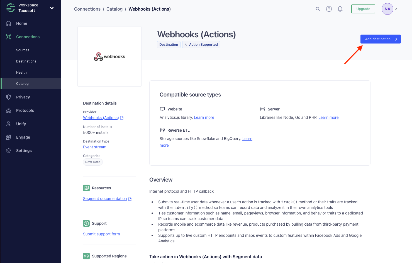412x263 pixels.
Task: Select the Connections icon in sidebar
Action: coord(8,37)
